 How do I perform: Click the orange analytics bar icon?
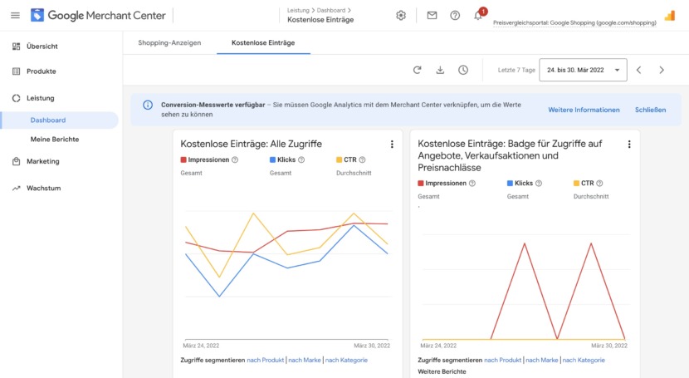670,16
